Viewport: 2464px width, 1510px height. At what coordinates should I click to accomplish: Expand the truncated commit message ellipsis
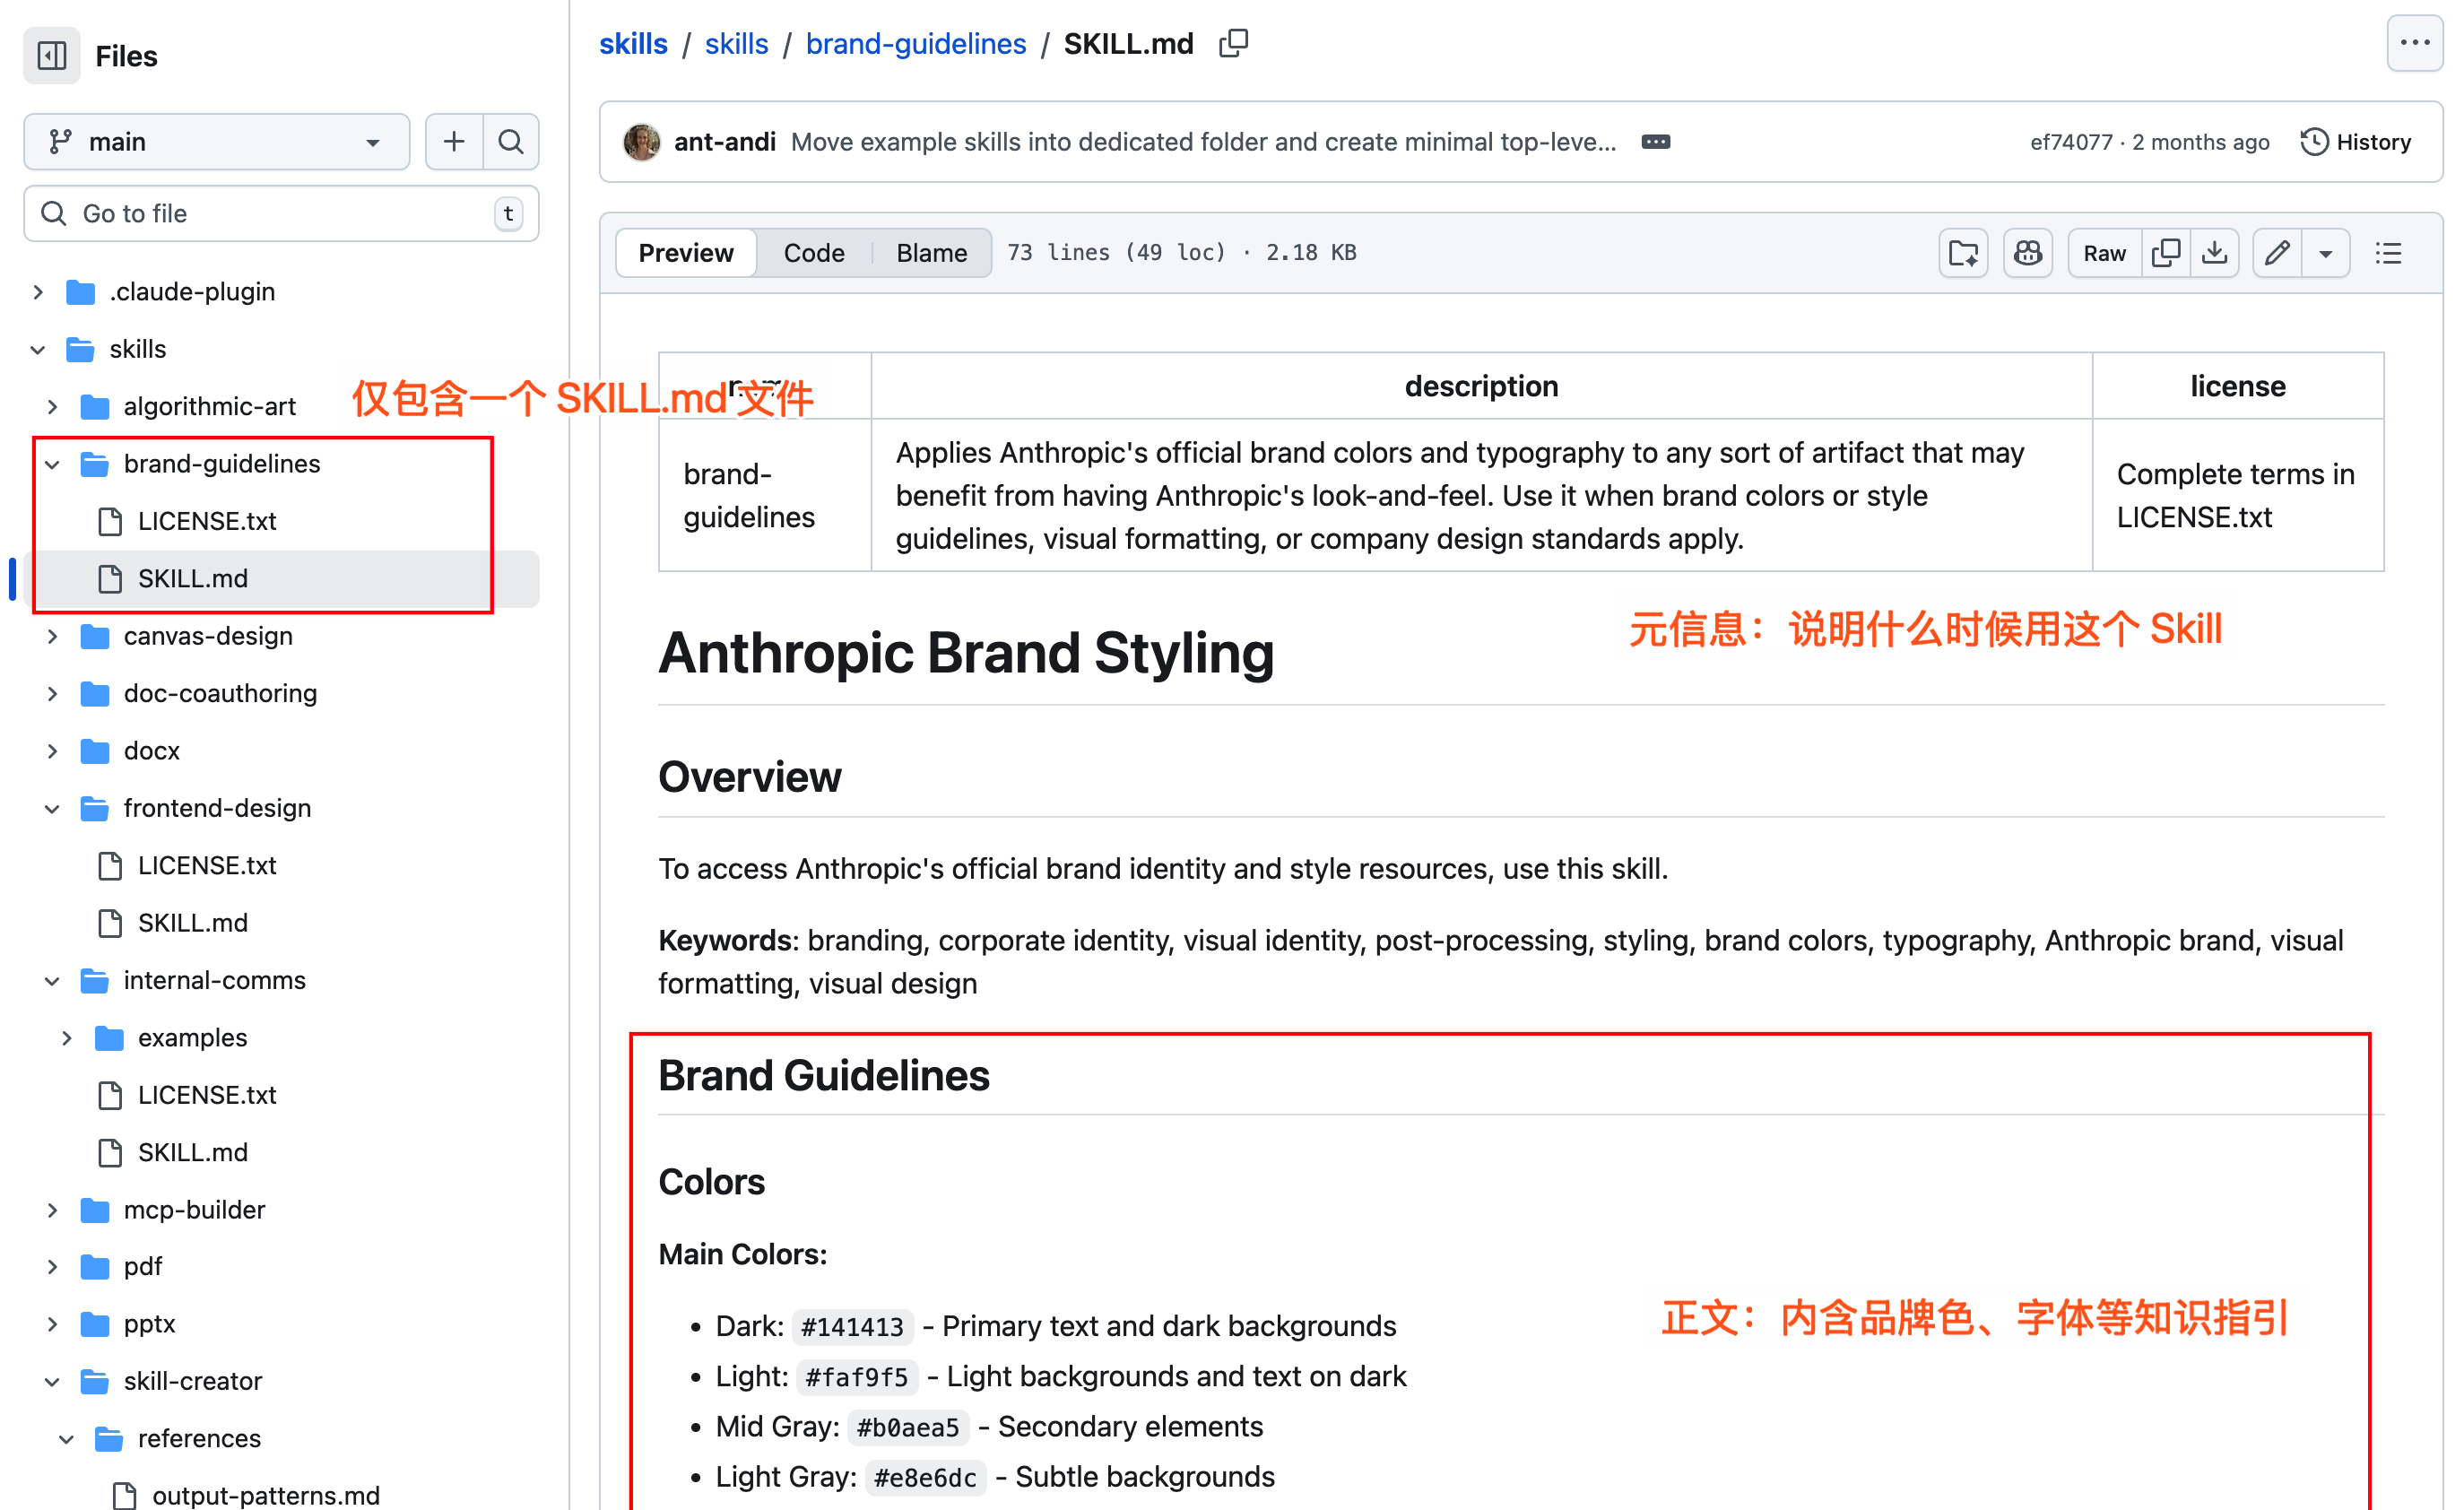pyautogui.click(x=1656, y=141)
